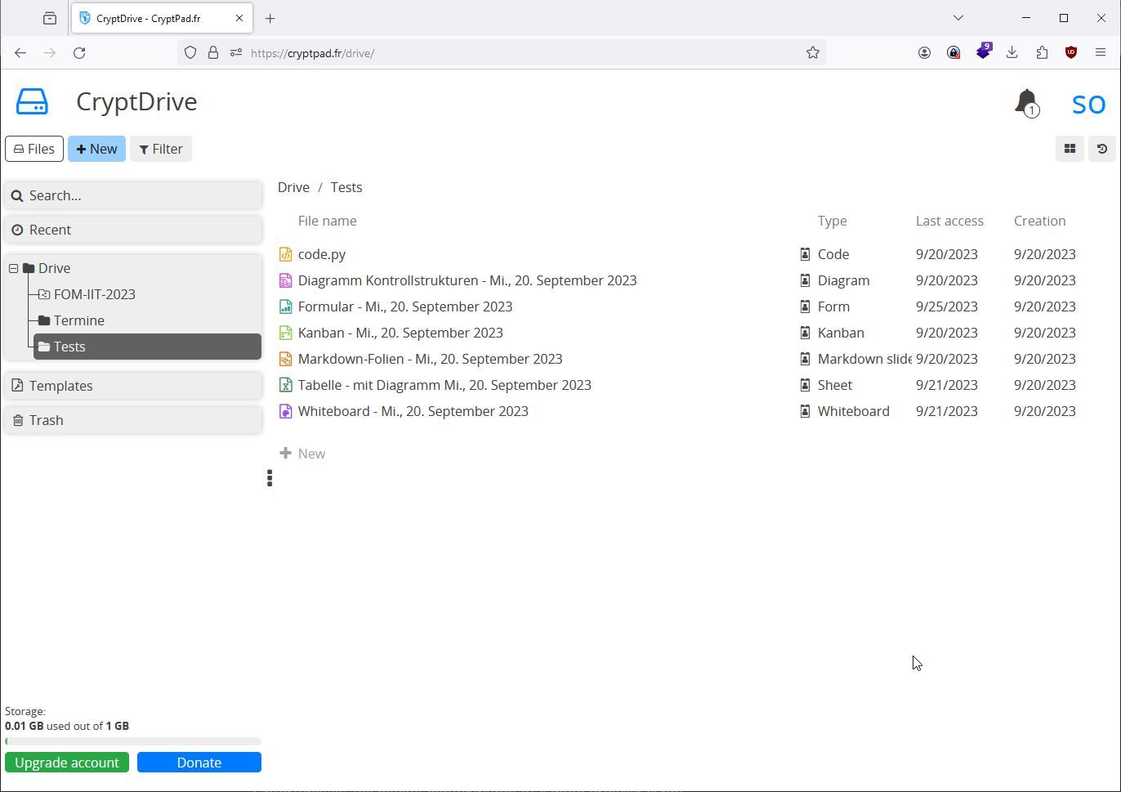Screen dimensions: 1121x792
Task: Sort by Type column header
Action: click(832, 221)
